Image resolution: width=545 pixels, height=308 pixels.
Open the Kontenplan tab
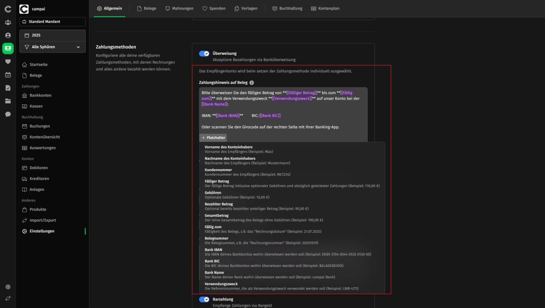325,9
